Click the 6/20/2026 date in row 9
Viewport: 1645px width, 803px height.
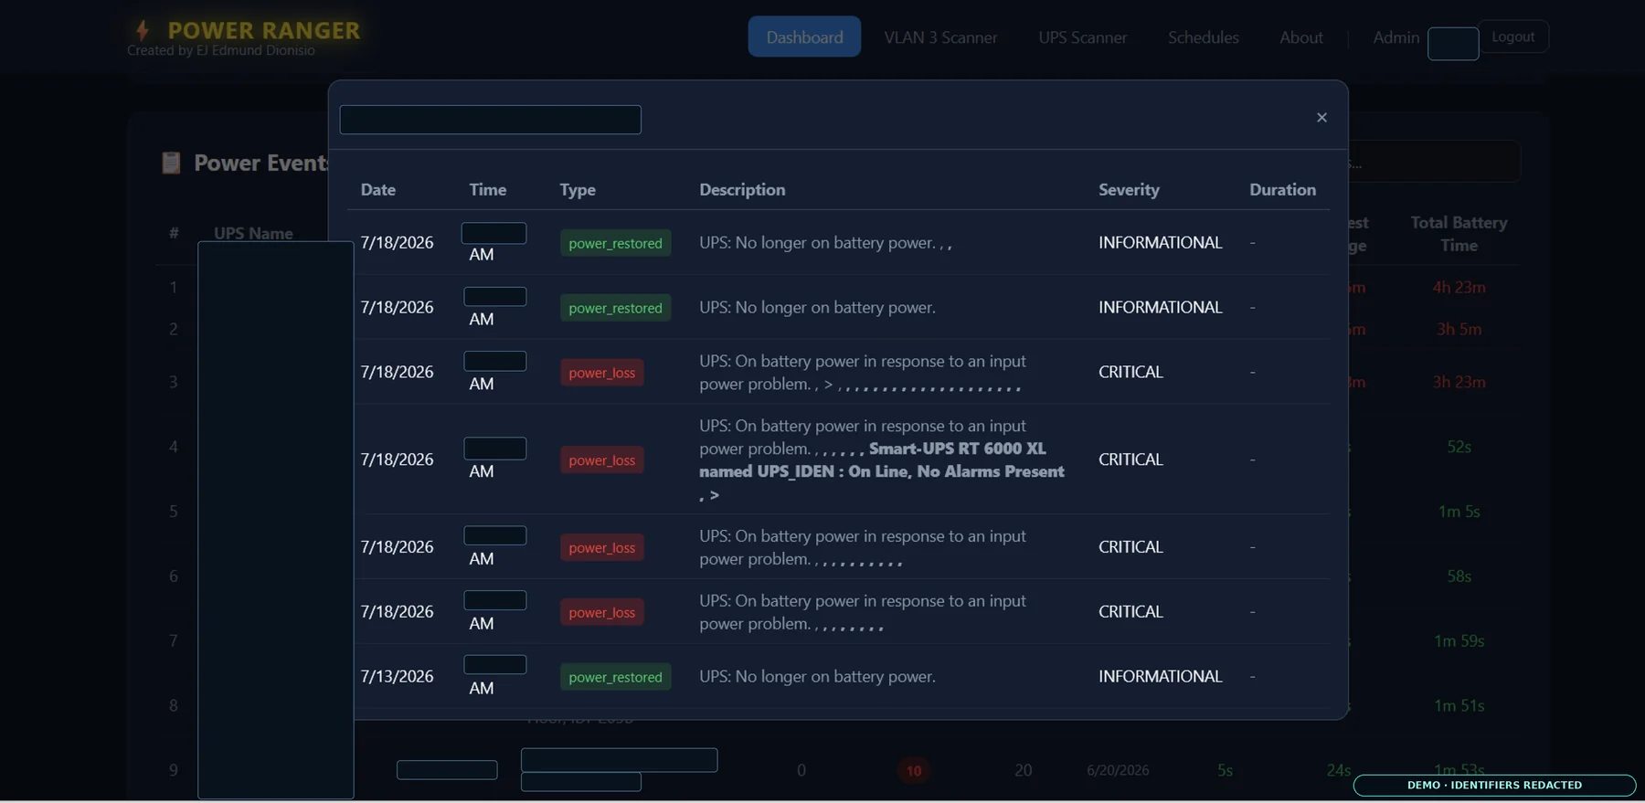coord(1118,770)
